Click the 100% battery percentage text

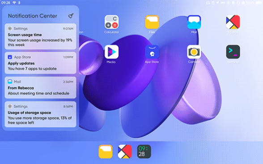[x=250, y=3]
